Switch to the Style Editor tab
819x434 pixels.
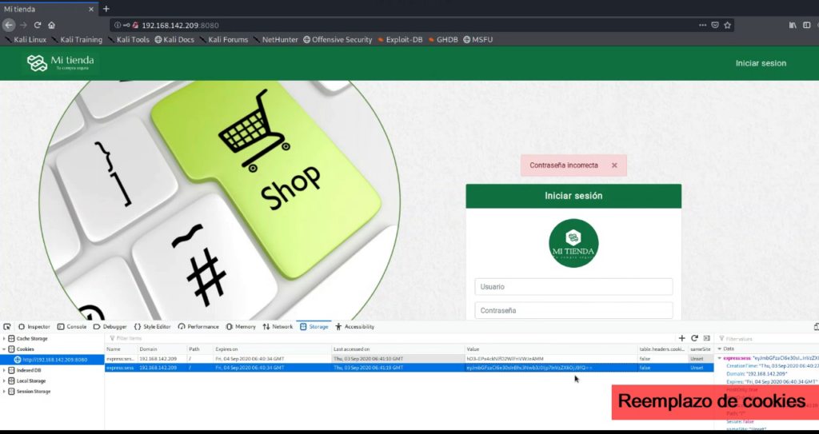(x=152, y=326)
